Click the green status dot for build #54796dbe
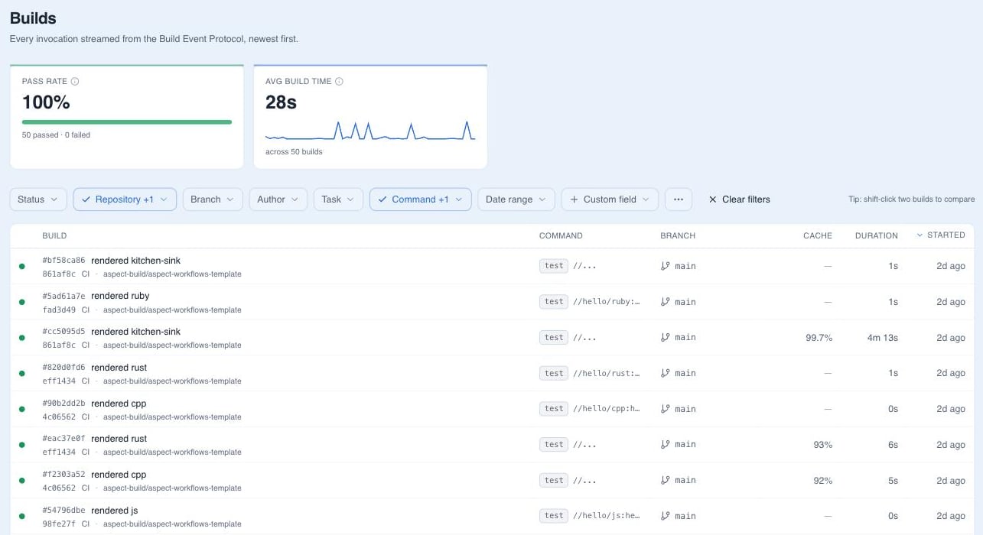 pos(21,516)
